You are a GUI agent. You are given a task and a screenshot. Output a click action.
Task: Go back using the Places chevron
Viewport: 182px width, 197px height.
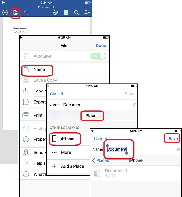pos(100,160)
